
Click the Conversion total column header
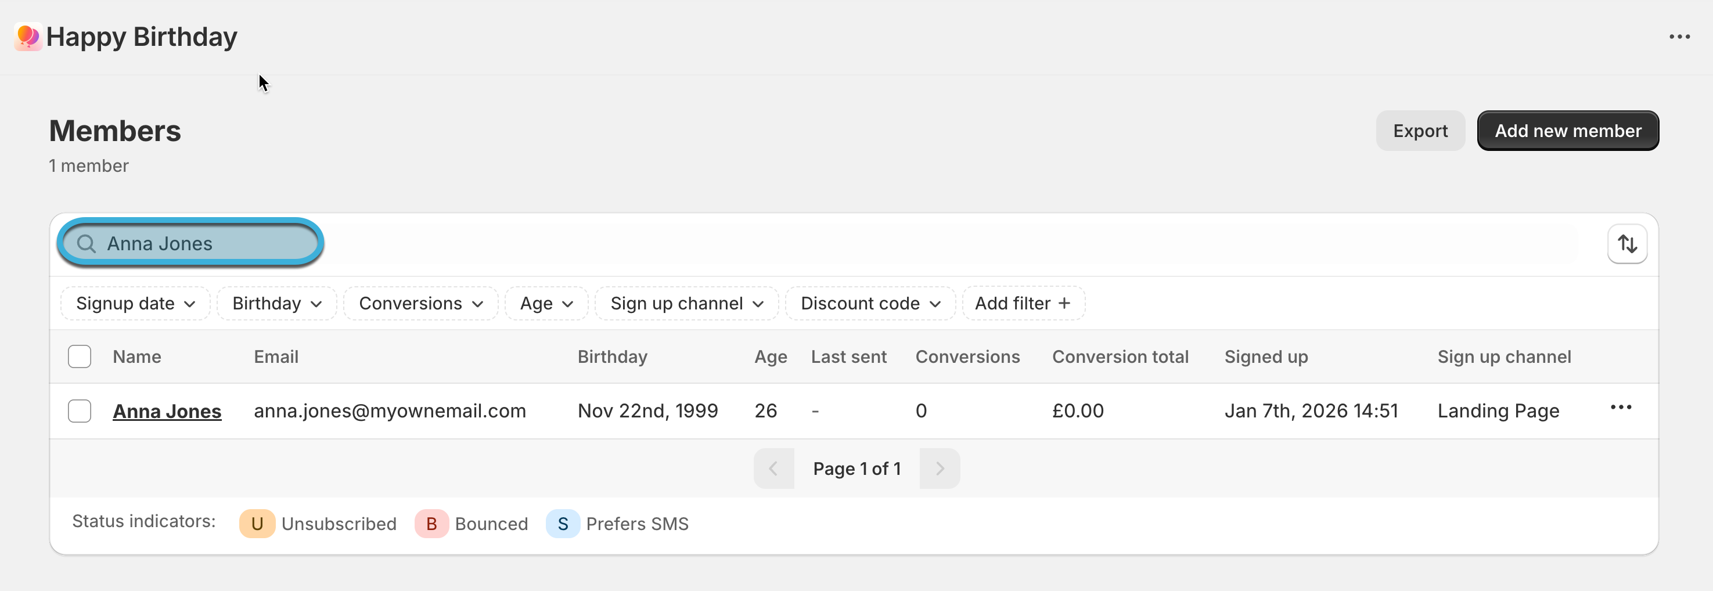(x=1121, y=357)
